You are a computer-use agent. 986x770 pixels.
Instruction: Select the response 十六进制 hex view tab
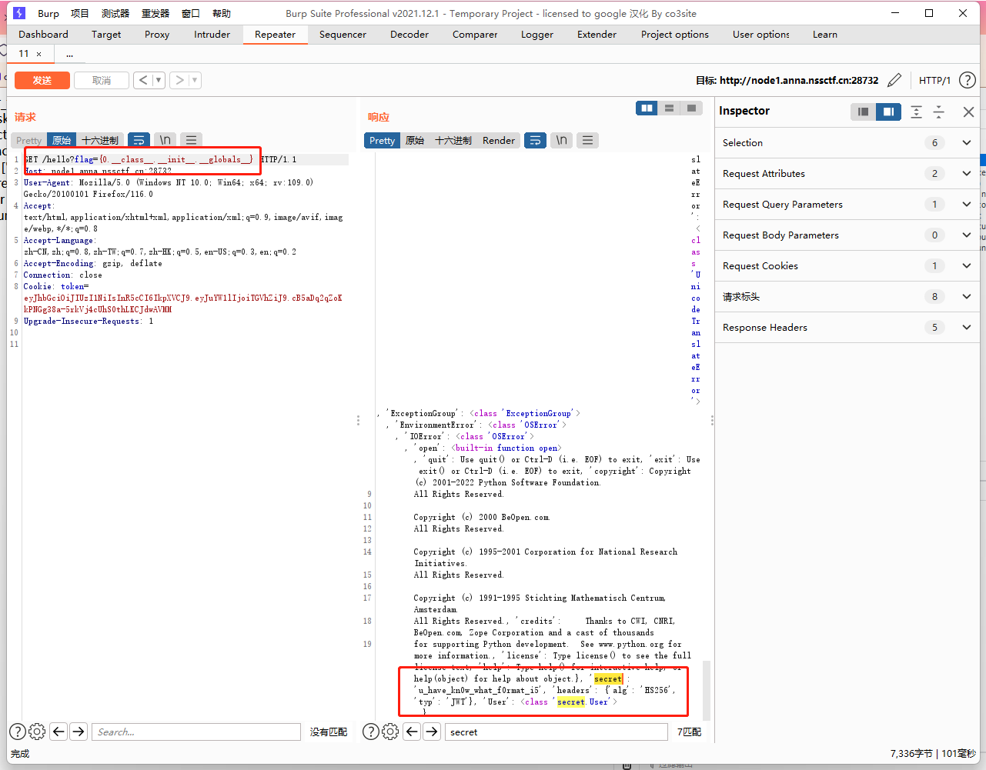tap(453, 140)
